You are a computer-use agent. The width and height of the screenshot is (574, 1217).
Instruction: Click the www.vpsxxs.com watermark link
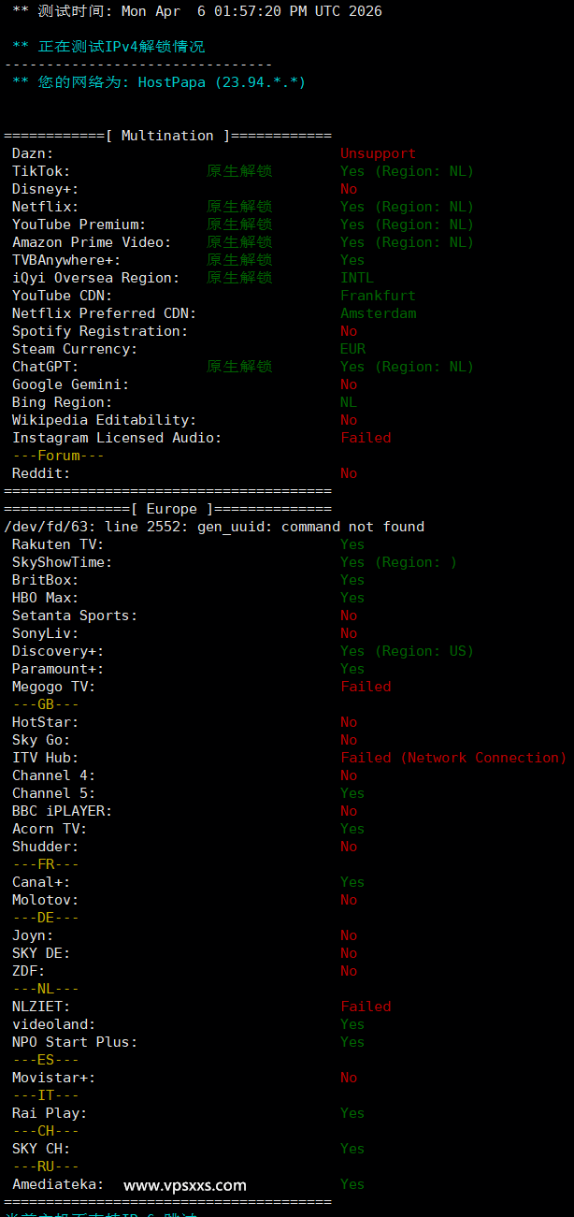click(x=185, y=1185)
